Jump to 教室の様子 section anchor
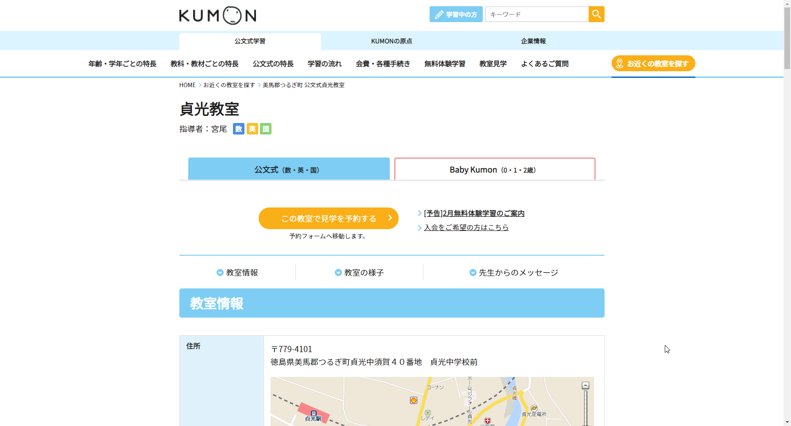The height and width of the screenshot is (426, 791). [359, 272]
